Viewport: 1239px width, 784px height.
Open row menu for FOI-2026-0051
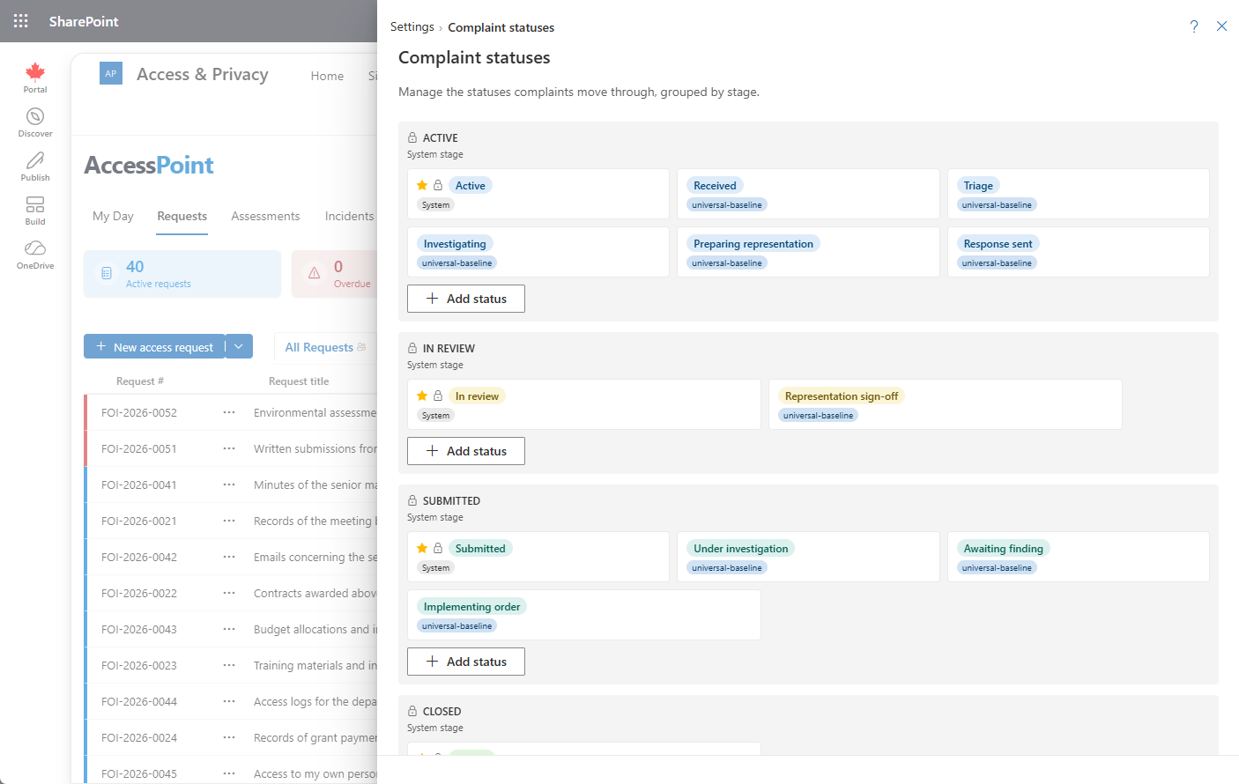tap(229, 448)
